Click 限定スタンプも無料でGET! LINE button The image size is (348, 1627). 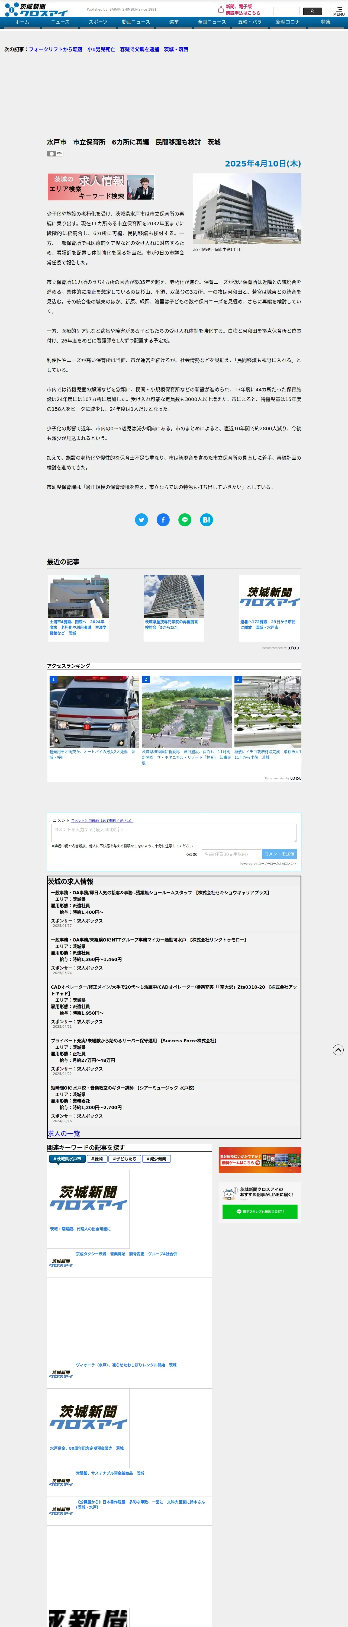(x=260, y=1211)
